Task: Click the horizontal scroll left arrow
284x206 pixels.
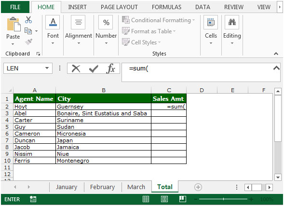Action: point(248,187)
